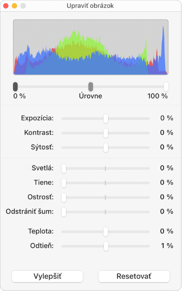Click the Ostrosť slider handle
Viewport: 182px width, 291px height.
point(64,197)
